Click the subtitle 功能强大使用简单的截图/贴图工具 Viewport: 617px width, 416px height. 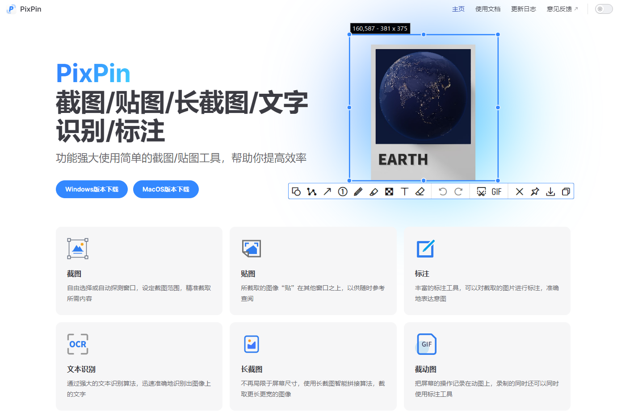pyautogui.click(x=181, y=158)
